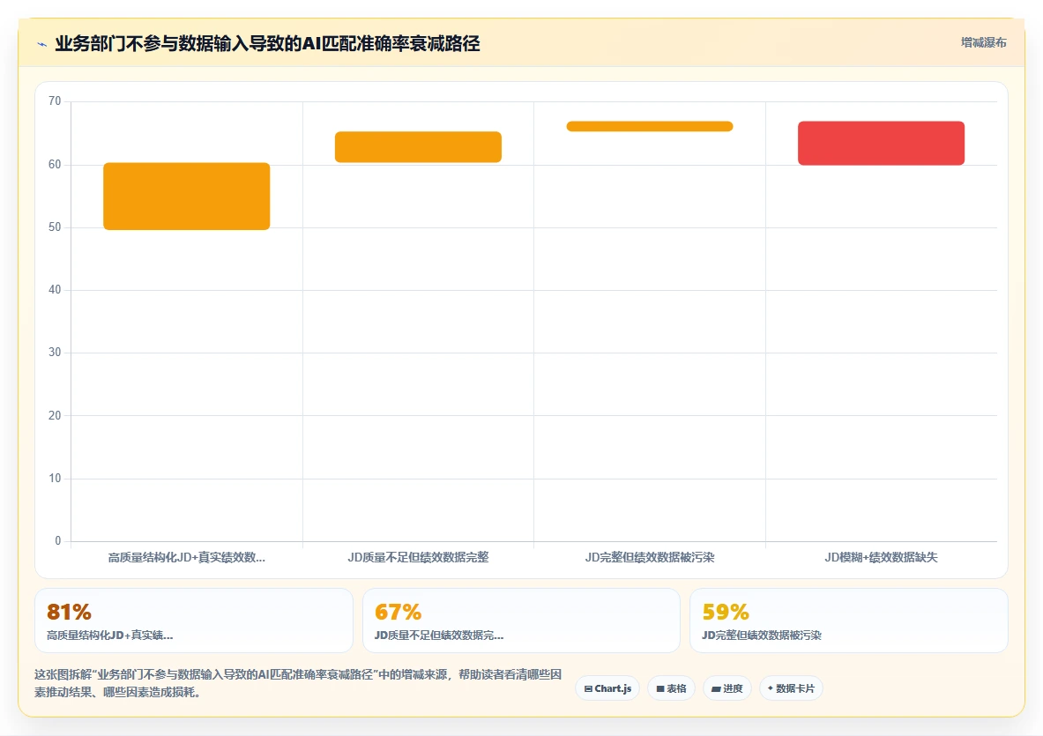The image size is (1043, 736).
Task: Select the orange bar for 高质量结构化JD+真实绩效数
Action: tap(186, 197)
